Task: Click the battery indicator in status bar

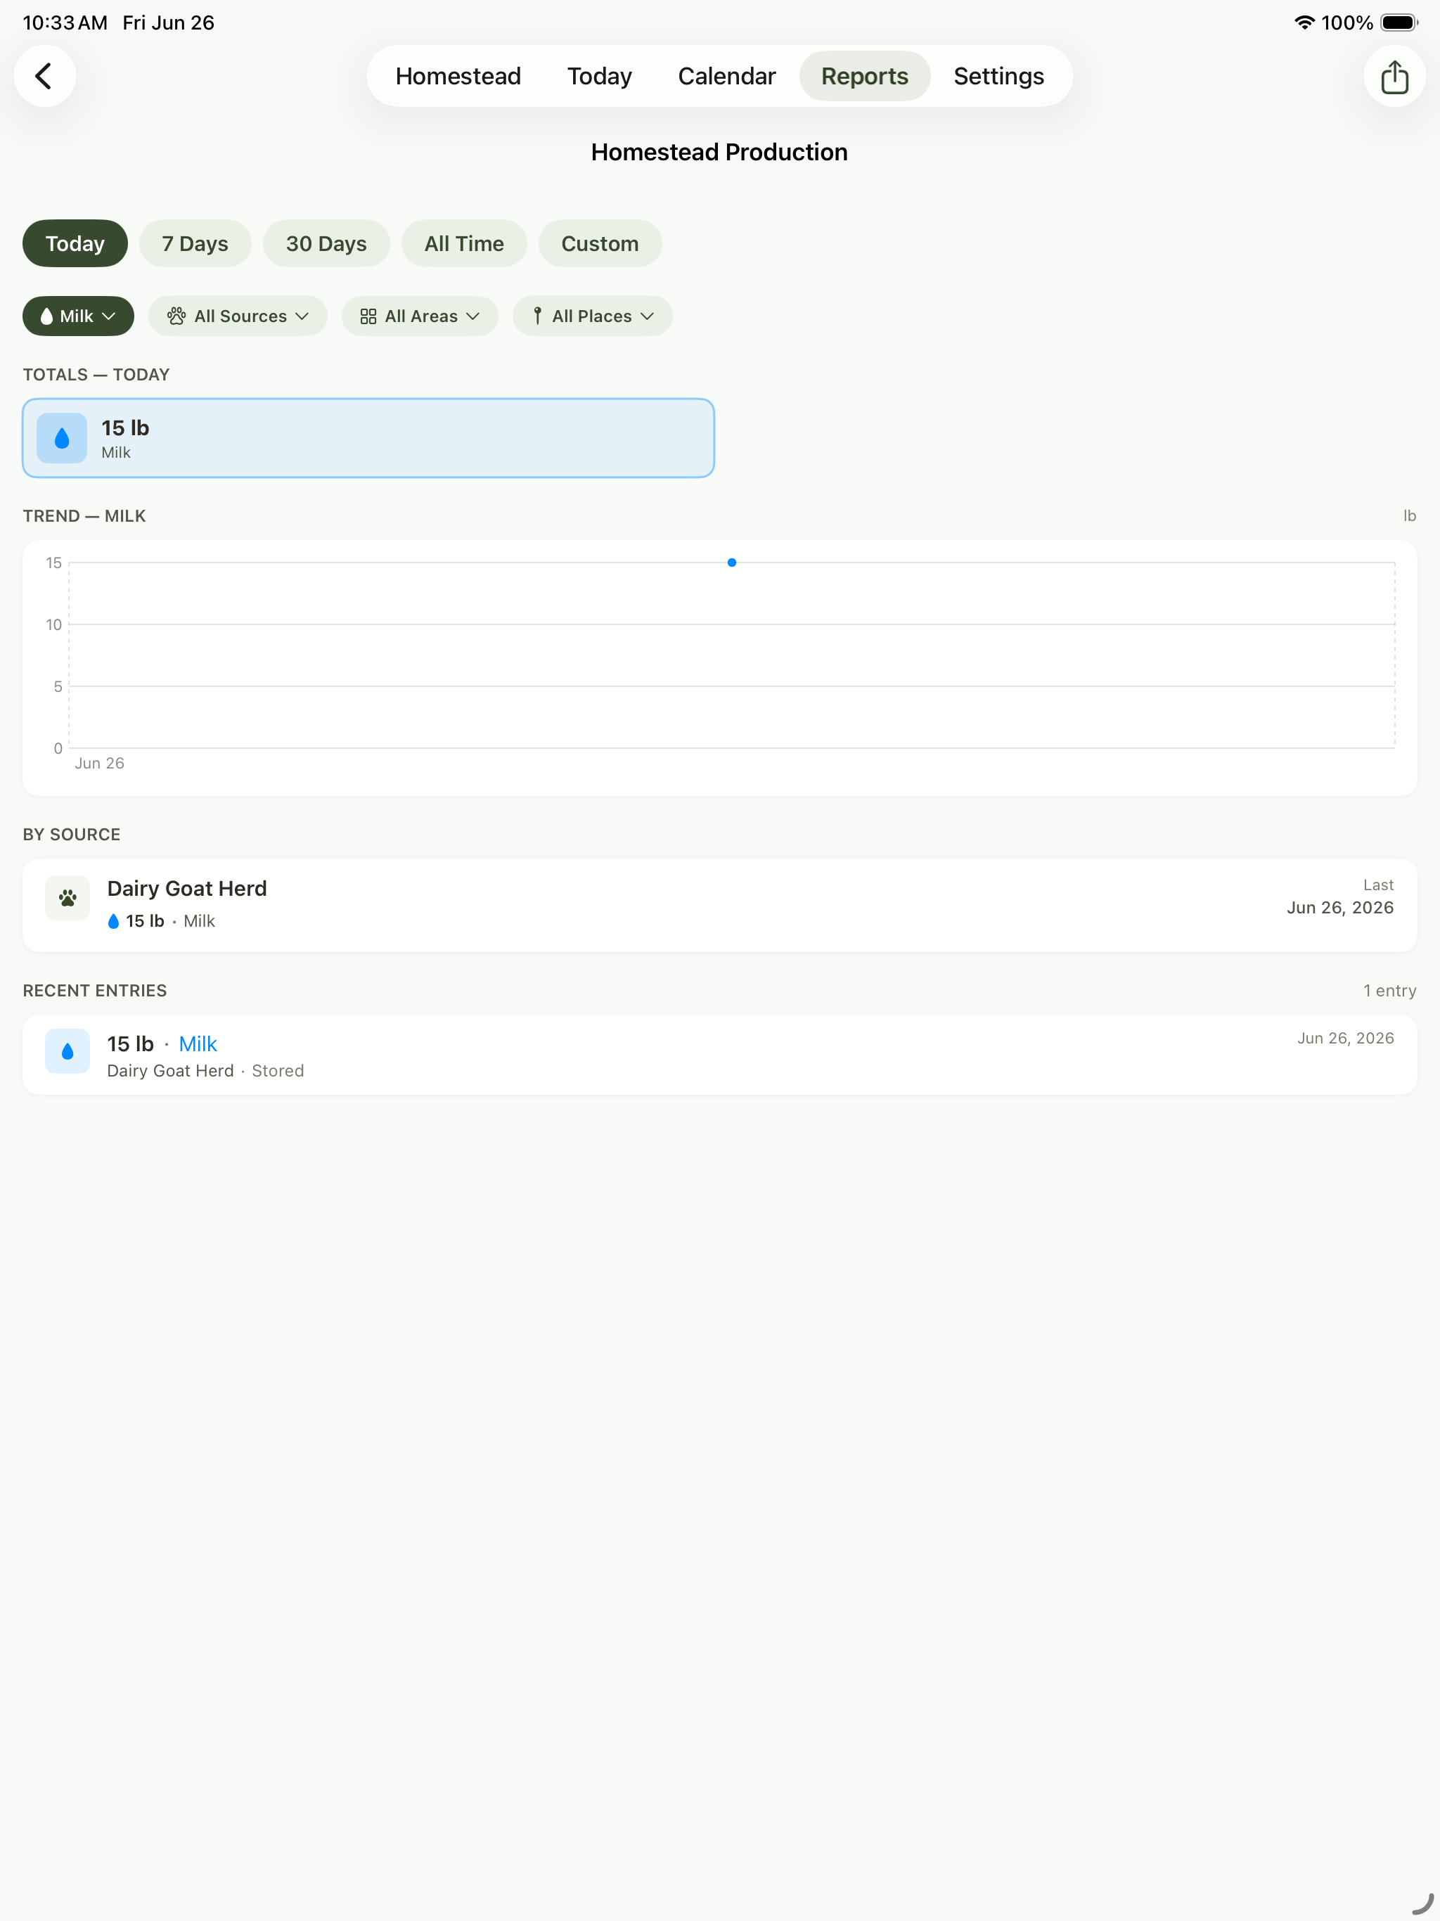Action: tap(1399, 23)
